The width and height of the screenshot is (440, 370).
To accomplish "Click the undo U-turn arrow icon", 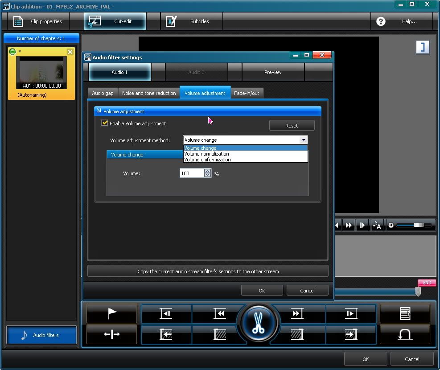I will (x=404, y=334).
